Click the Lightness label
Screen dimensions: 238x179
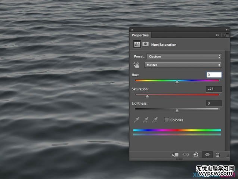coord(139,104)
